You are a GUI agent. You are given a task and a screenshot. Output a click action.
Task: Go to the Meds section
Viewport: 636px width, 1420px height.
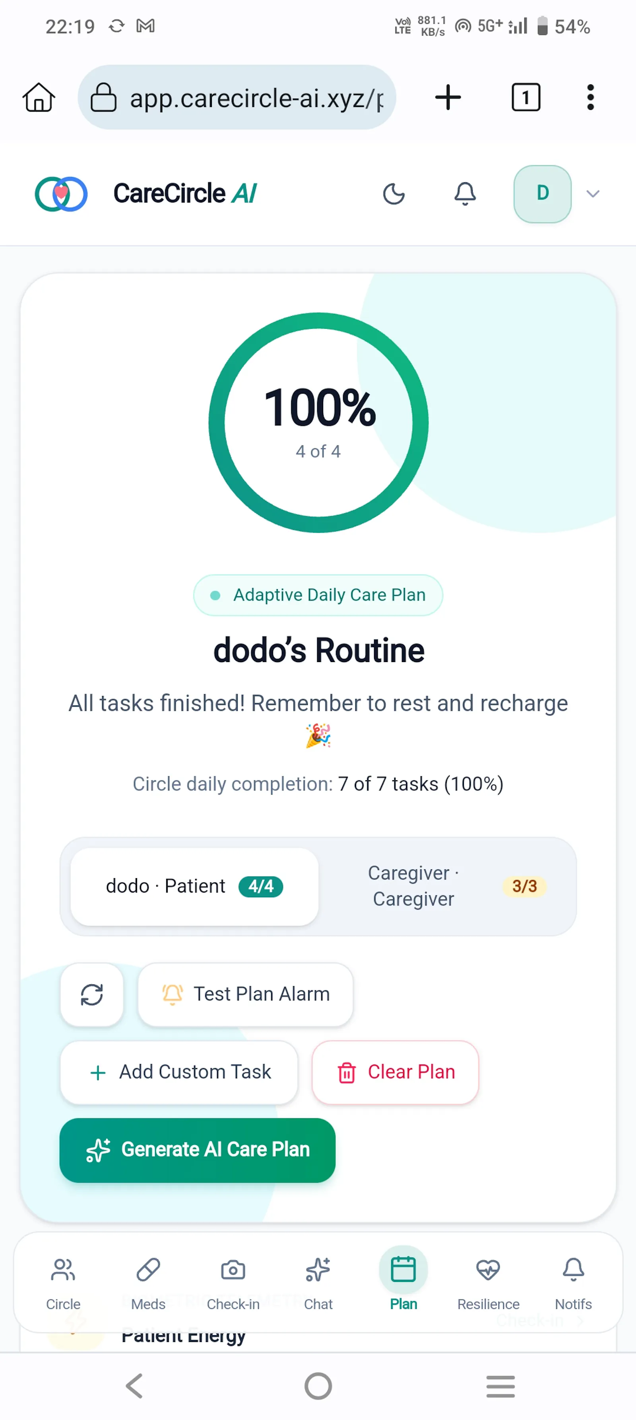coord(148,1283)
